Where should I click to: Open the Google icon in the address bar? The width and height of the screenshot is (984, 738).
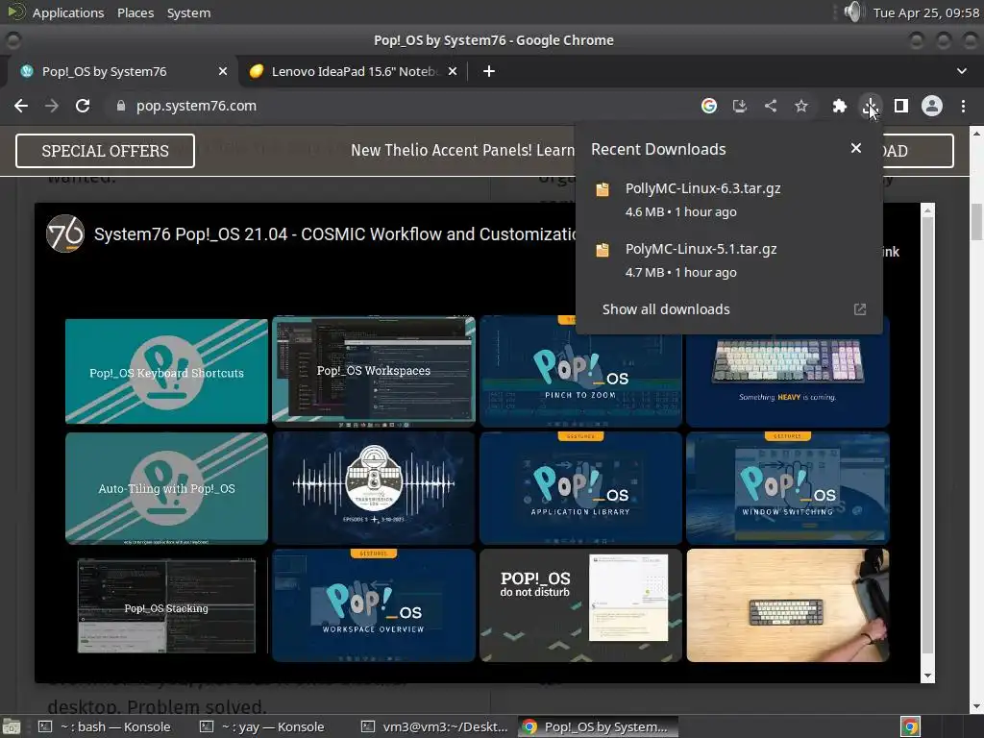click(x=709, y=106)
